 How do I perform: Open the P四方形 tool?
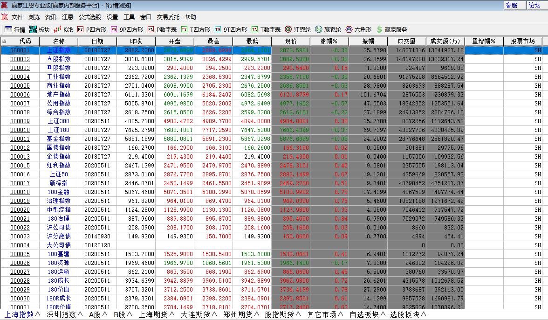click(91, 30)
